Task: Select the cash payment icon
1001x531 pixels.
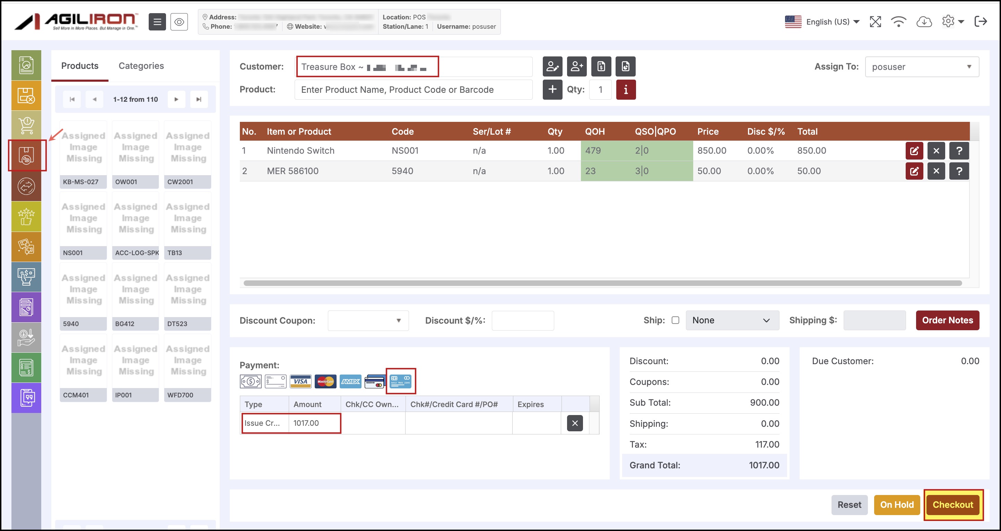Action: [251, 381]
